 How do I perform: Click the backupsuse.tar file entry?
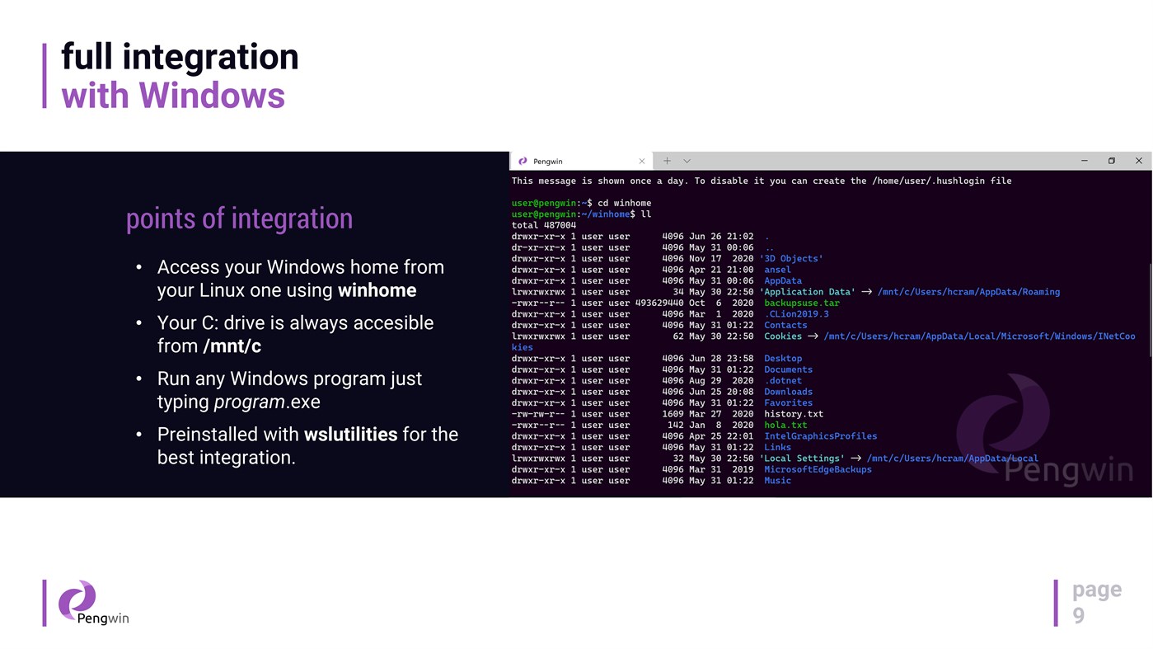tap(801, 302)
